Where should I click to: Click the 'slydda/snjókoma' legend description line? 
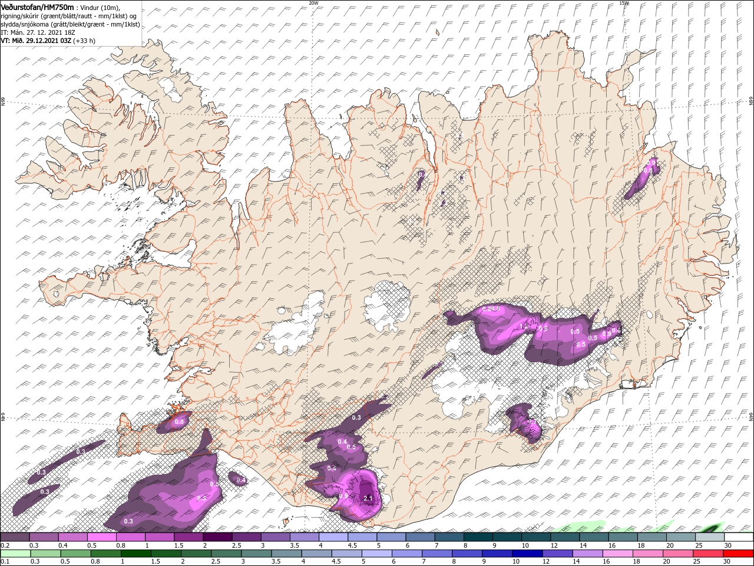tap(70, 24)
